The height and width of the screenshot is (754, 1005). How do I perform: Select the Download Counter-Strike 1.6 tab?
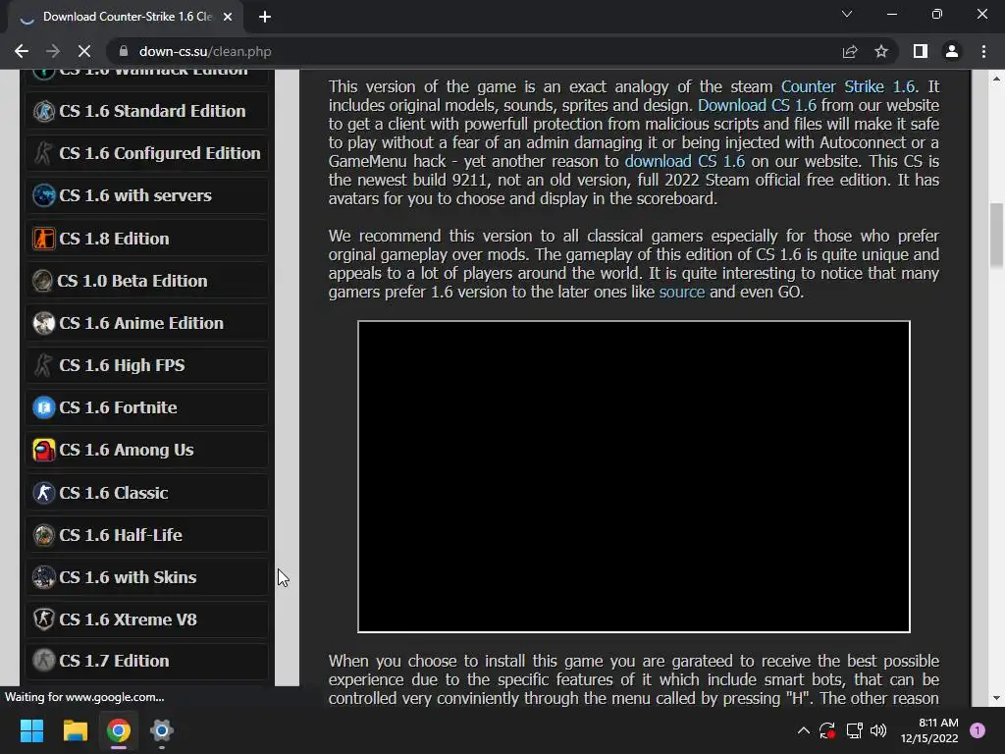125,17
